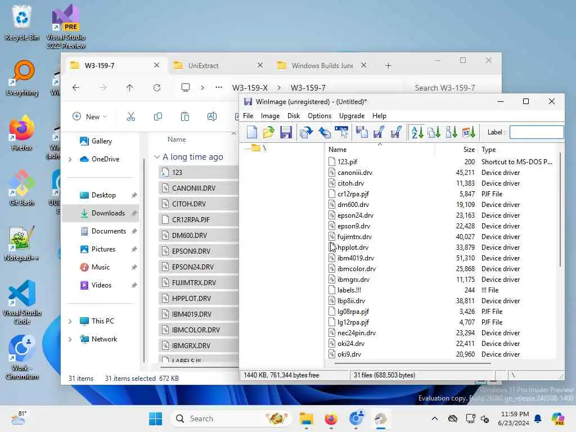Open Firefox from the taskbar

[x=331, y=418]
